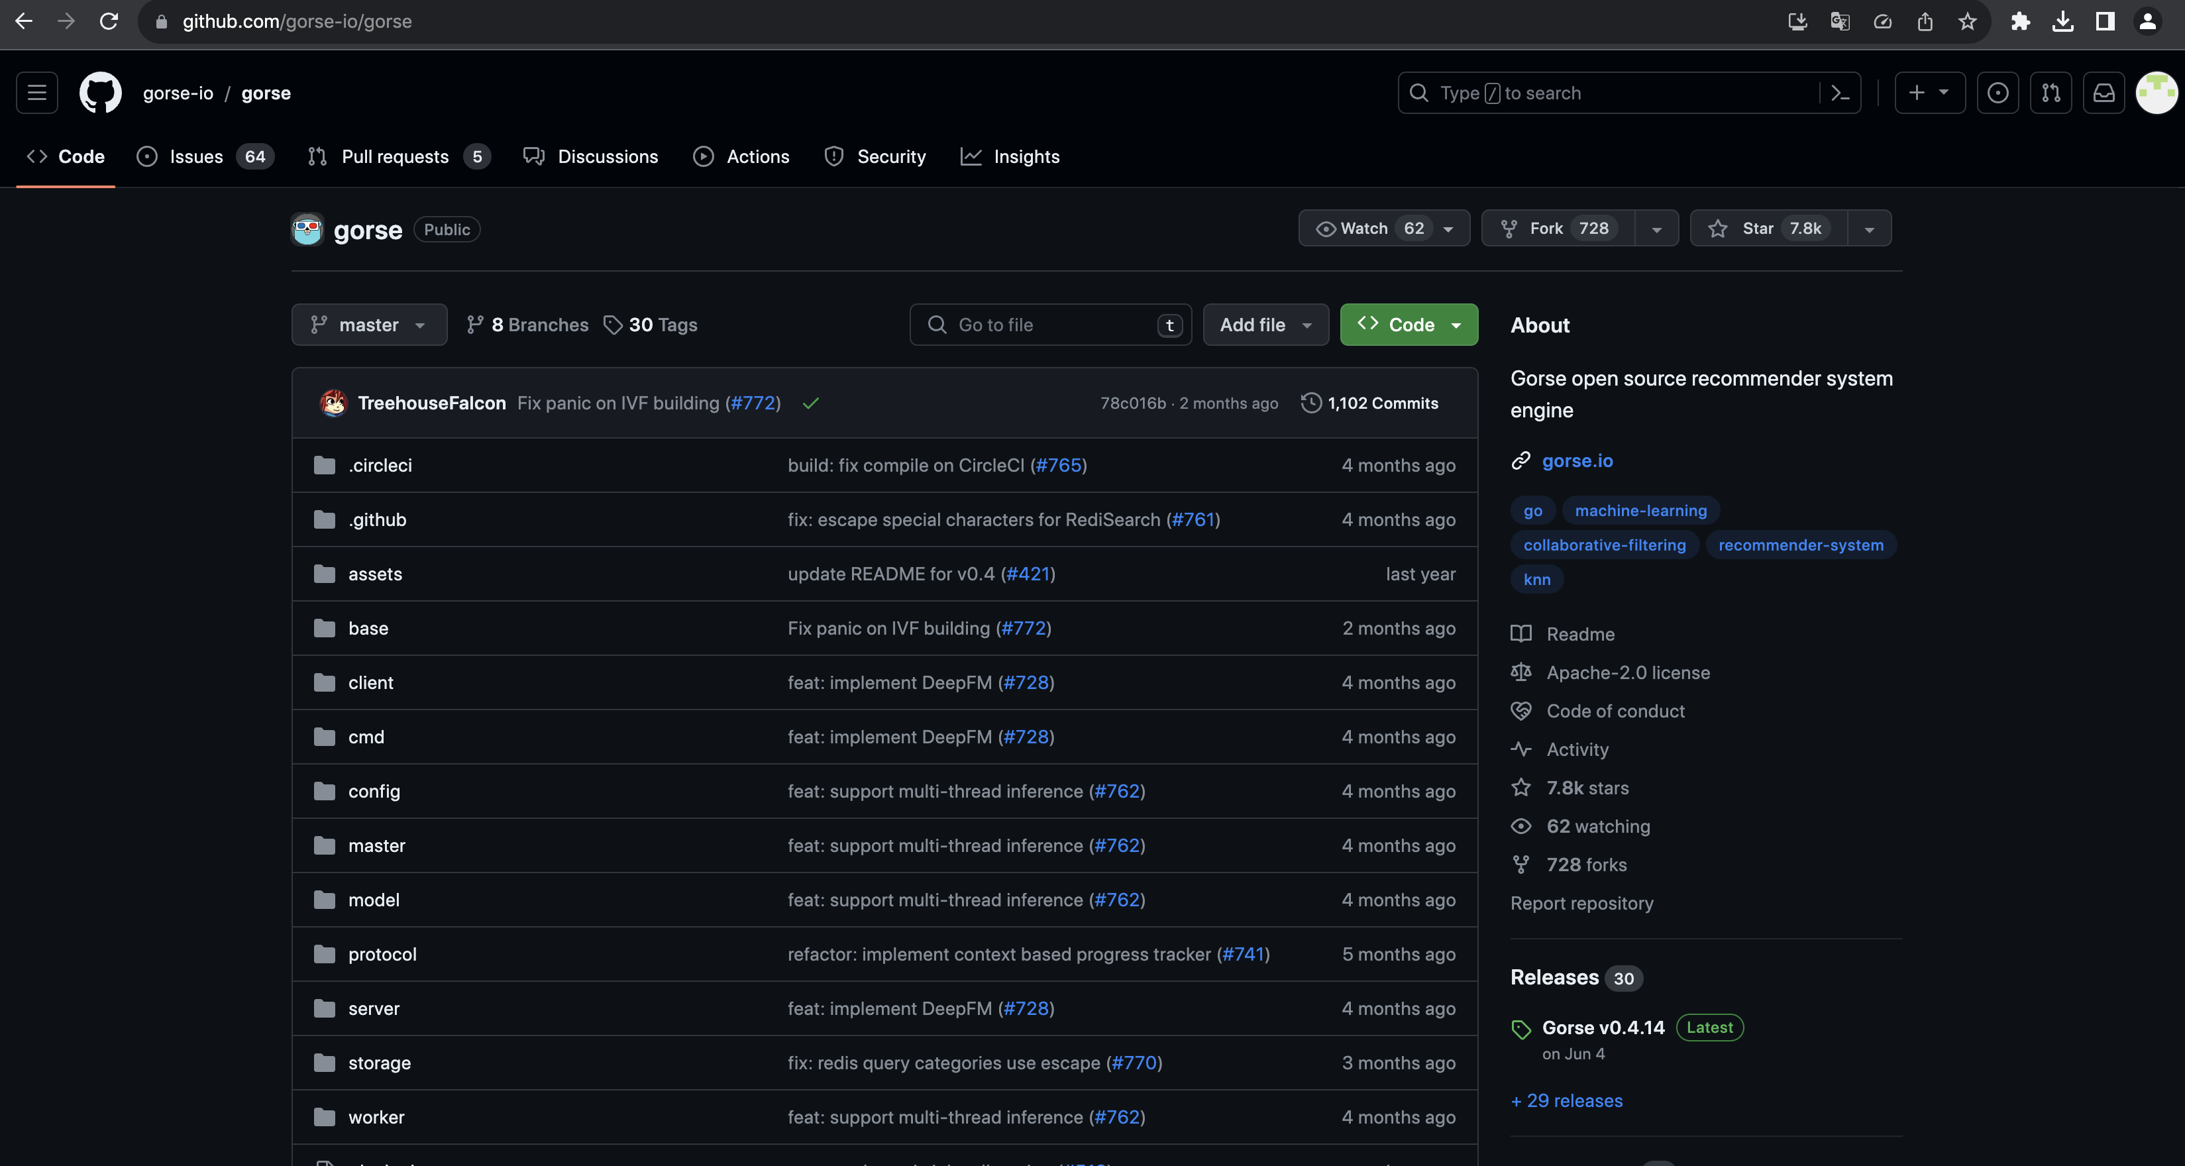Open browser downloads icon
2185x1166 pixels.
tap(2063, 21)
